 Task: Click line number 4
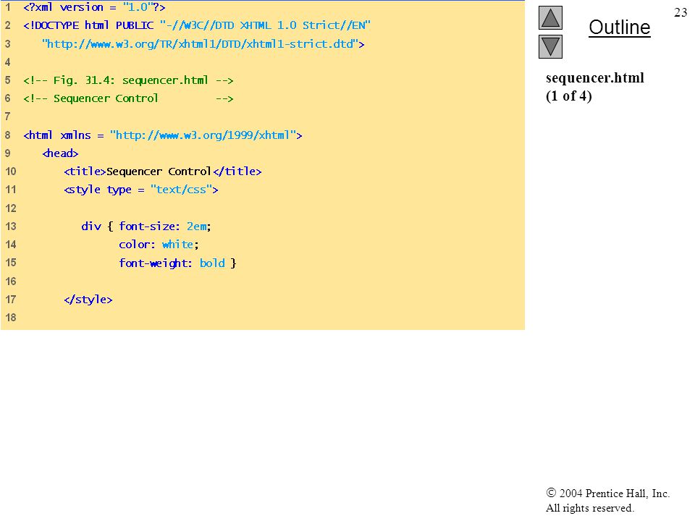tap(7, 62)
